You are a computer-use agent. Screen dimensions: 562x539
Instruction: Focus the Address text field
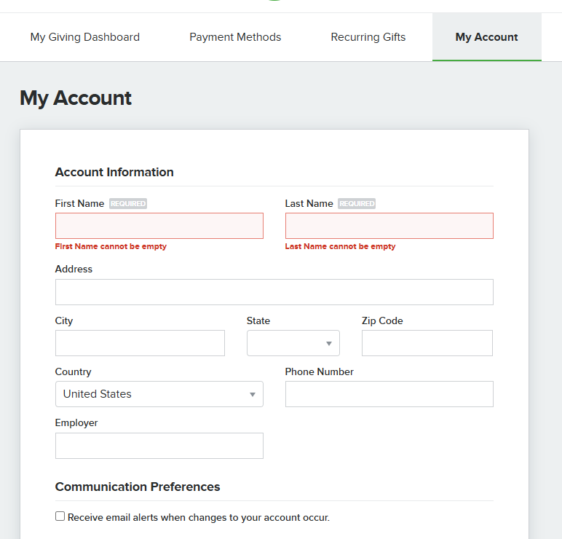274,292
